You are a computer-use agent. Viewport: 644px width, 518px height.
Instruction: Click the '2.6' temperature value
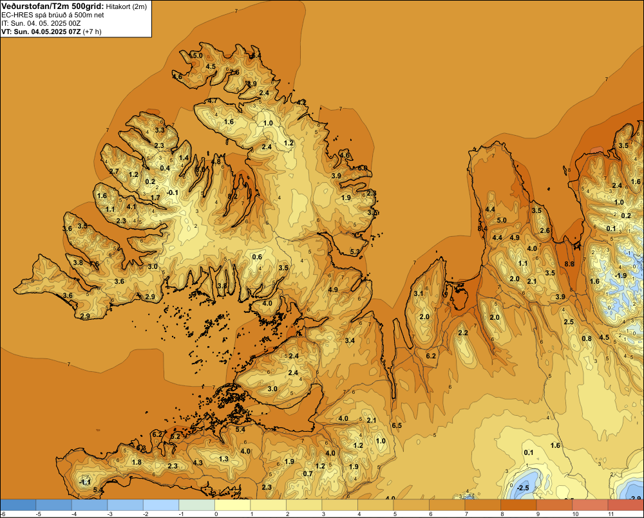click(545, 230)
